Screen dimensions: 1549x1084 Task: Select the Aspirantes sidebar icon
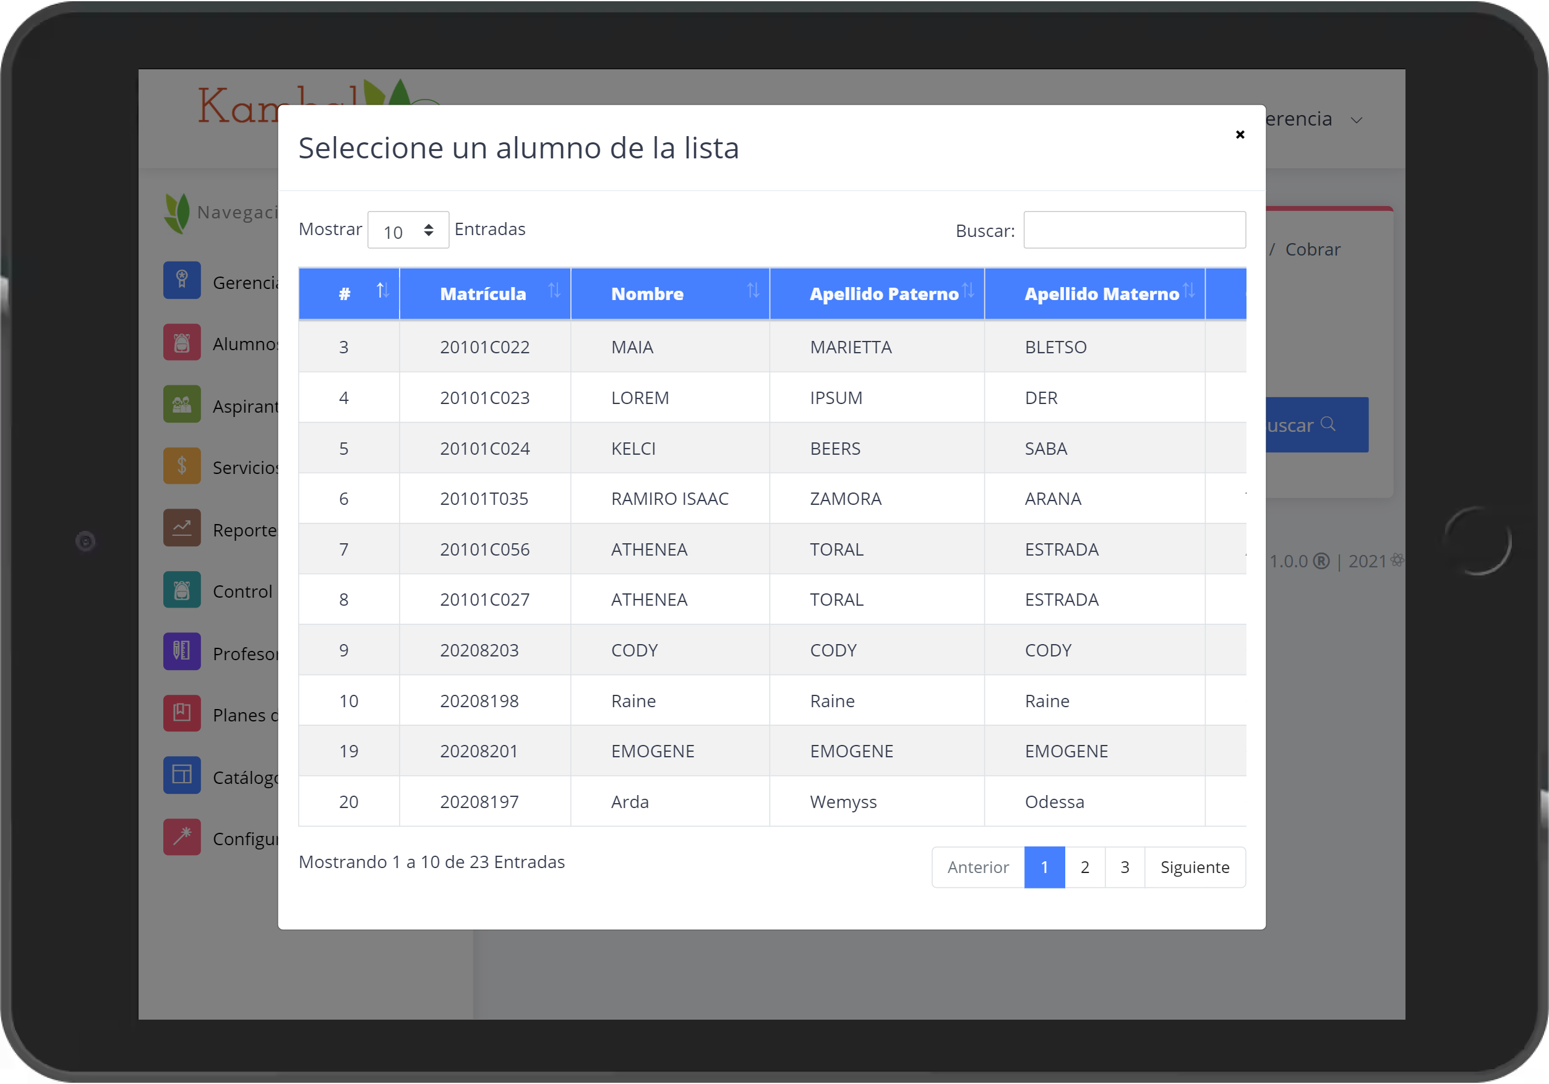(181, 404)
